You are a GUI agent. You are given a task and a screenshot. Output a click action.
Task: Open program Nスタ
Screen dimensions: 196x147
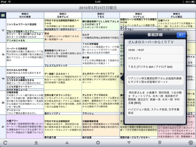[101, 36]
